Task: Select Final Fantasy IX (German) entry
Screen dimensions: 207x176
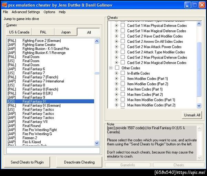Action: [51, 105]
